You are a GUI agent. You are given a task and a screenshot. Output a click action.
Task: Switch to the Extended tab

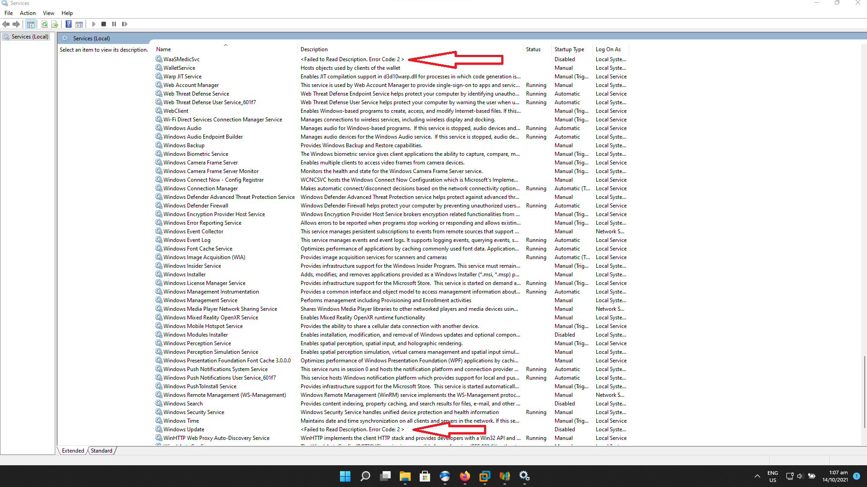(73, 451)
